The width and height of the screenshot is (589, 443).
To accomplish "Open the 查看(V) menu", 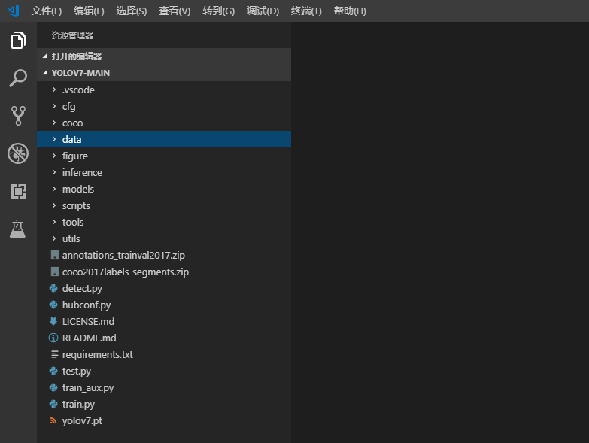I will pos(175,11).
